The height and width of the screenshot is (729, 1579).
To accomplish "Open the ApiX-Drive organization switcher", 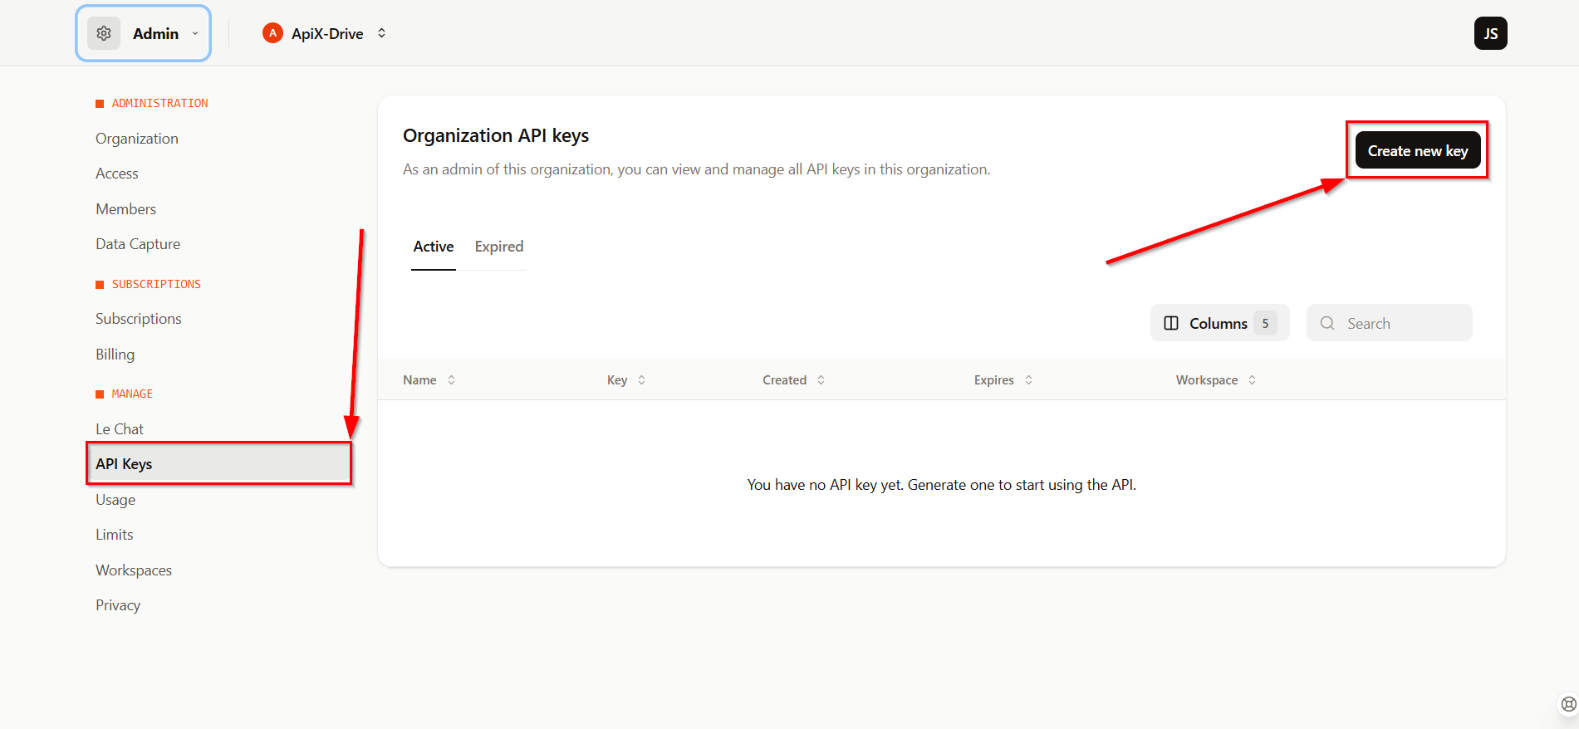I will (x=381, y=33).
